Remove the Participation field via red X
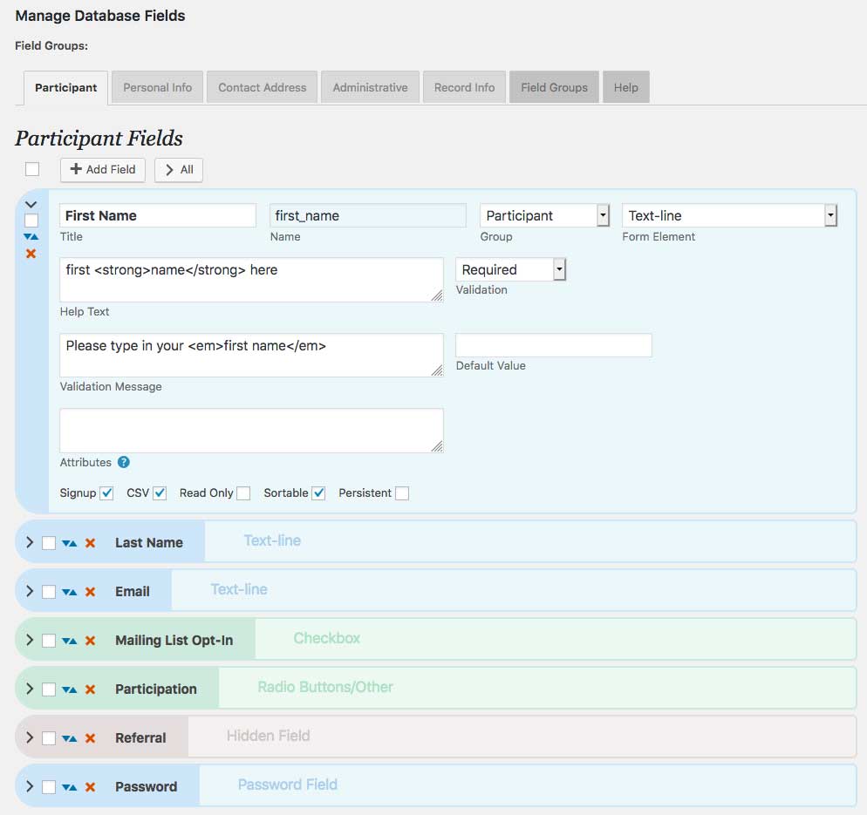867x815 pixels. point(90,689)
